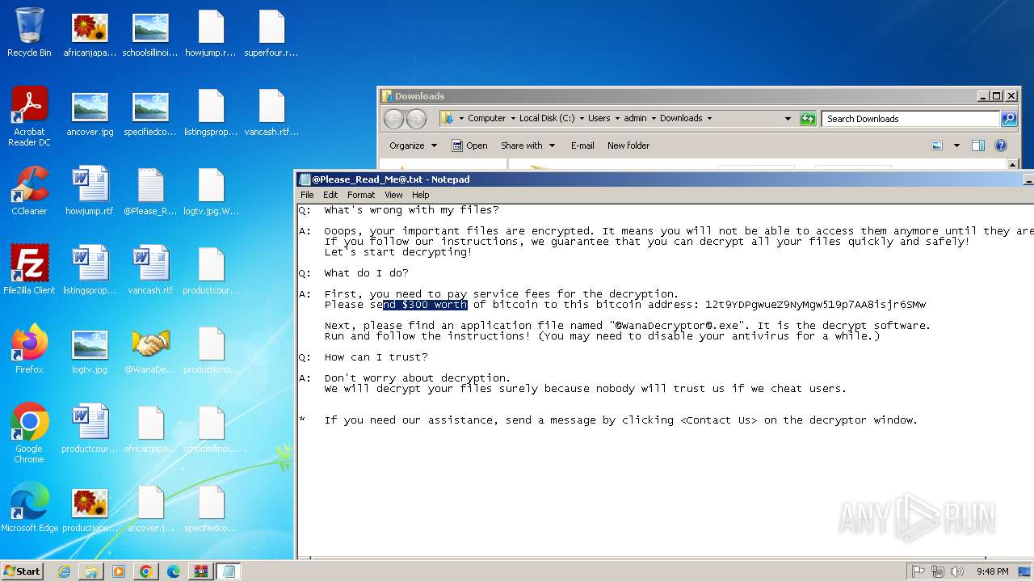Image resolution: width=1034 pixels, height=582 pixels.
Task: Click the Help icon in Downloads window
Action: (1001, 145)
